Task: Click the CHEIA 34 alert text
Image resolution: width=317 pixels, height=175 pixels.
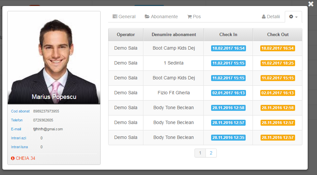Action: [x=26, y=158]
